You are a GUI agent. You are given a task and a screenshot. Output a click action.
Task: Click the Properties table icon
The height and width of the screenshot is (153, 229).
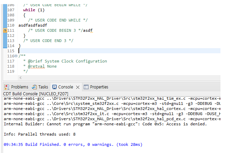86,87
